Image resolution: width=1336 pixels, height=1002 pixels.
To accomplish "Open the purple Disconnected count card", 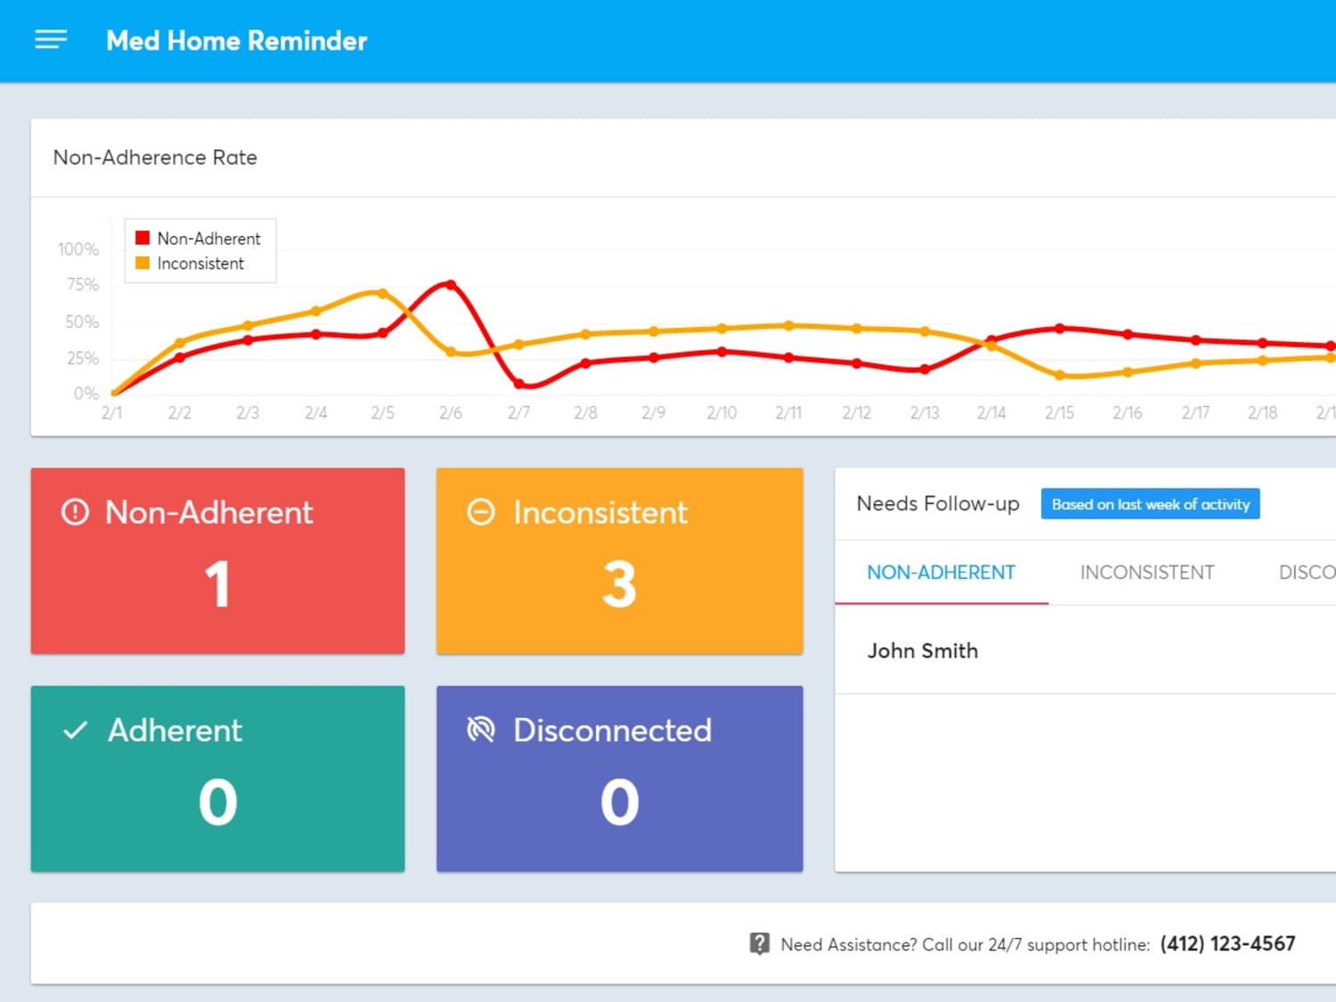I will tap(619, 778).
